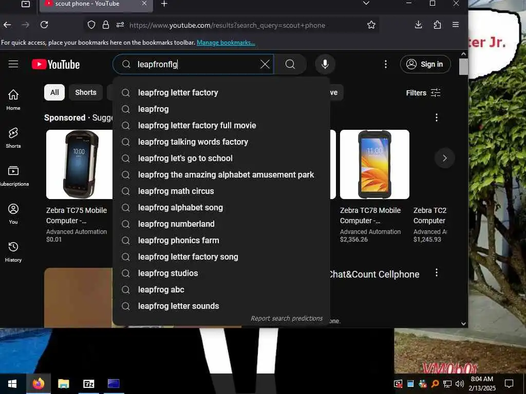The height and width of the screenshot is (394, 526).
Task: Choose suggestion leapfrog letter factory full movie
Action: coord(221,126)
